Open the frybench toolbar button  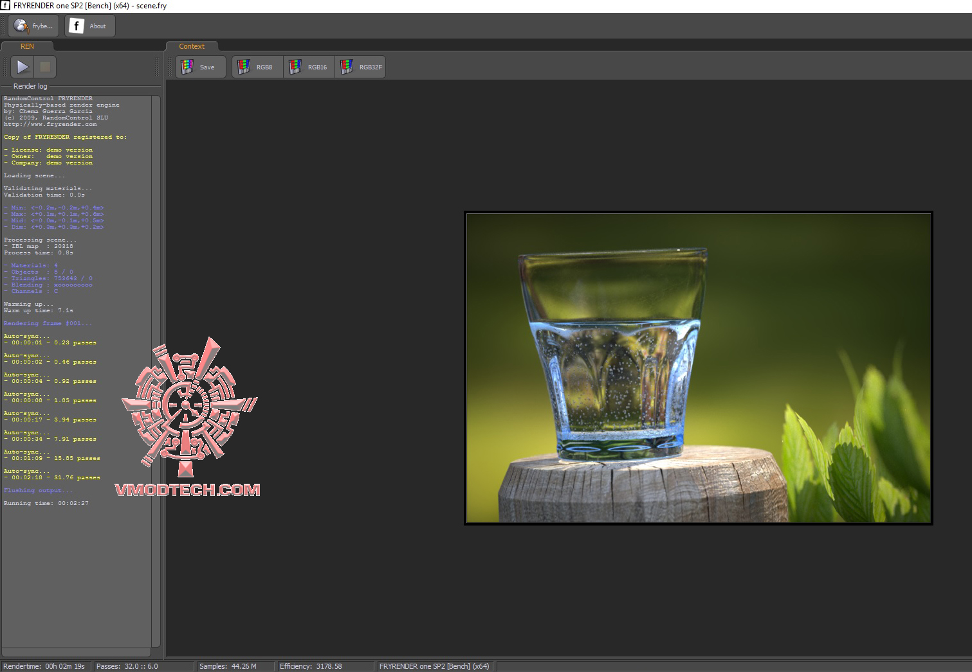coord(33,26)
